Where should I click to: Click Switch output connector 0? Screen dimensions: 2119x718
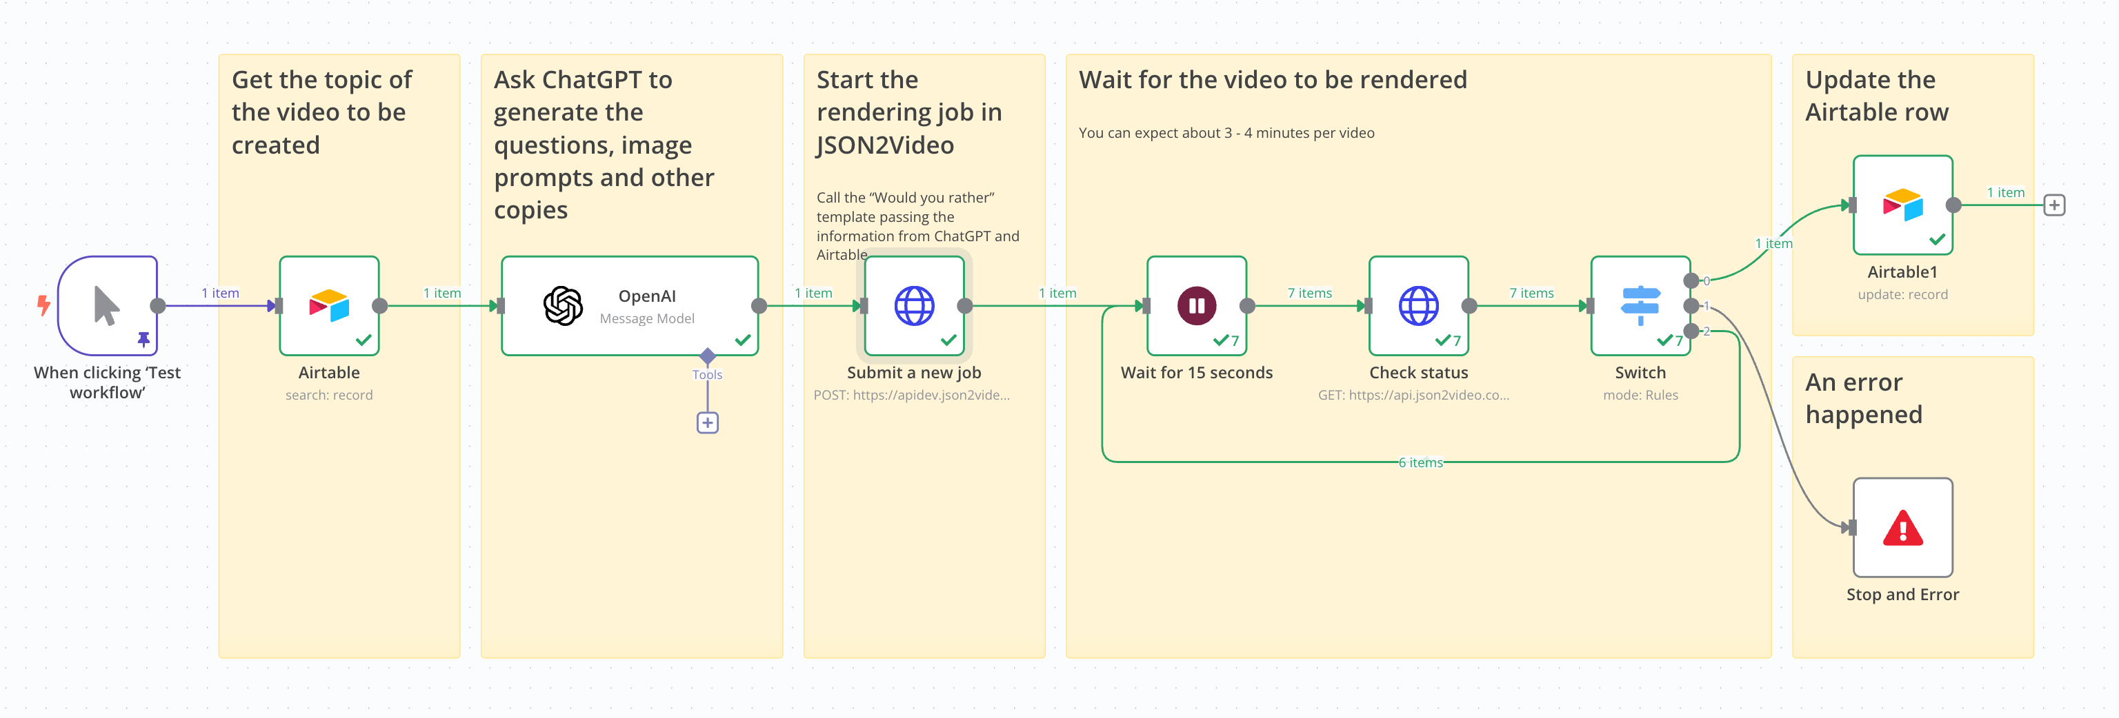coord(1691,281)
